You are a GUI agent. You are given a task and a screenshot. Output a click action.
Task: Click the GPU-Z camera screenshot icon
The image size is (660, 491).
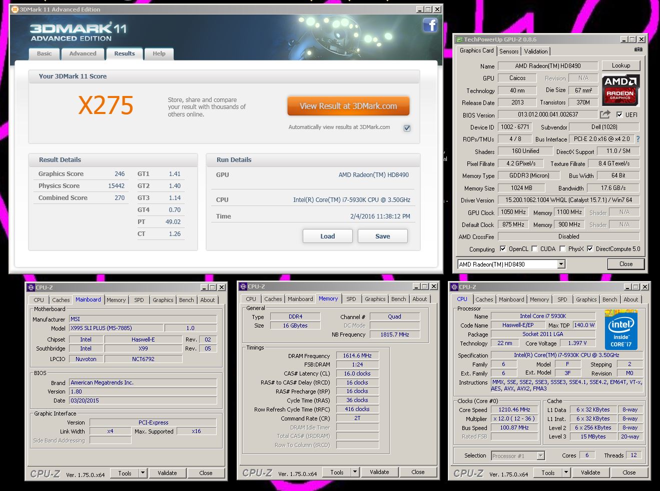638,49
